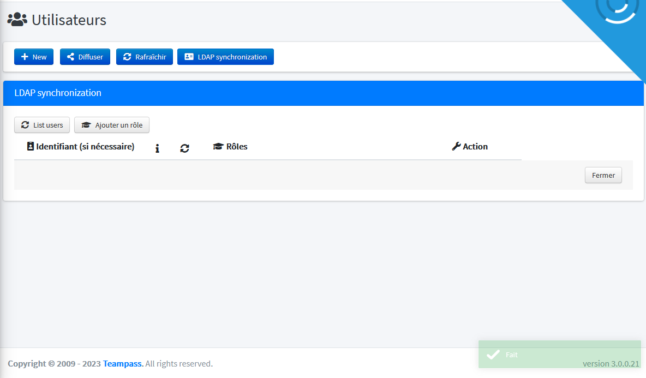This screenshot has width=646, height=378.
Task: Add a role with Ajouter un rôle
Action: 112,125
